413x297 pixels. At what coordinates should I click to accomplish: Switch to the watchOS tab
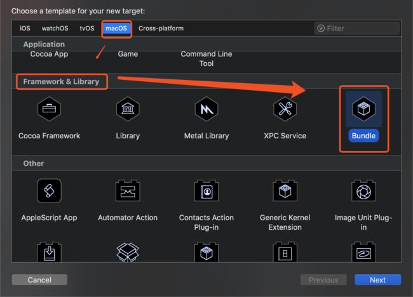[x=55, y=28]
